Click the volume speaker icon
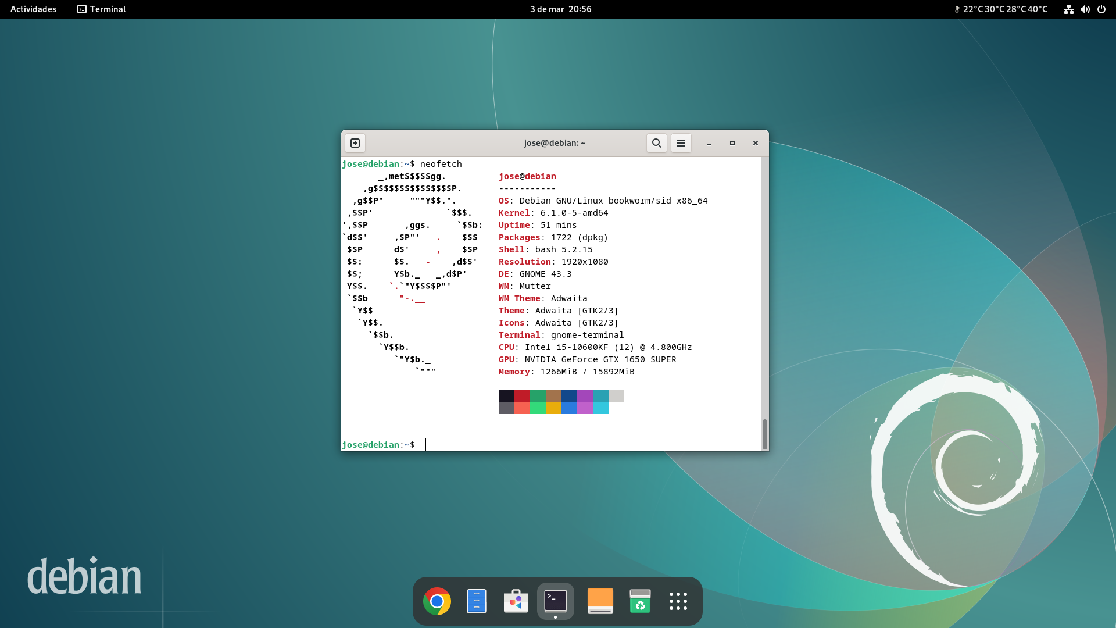 click(1085, 9)
